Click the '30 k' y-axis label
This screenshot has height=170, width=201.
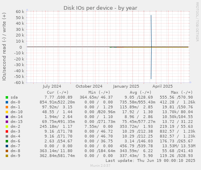20,29
